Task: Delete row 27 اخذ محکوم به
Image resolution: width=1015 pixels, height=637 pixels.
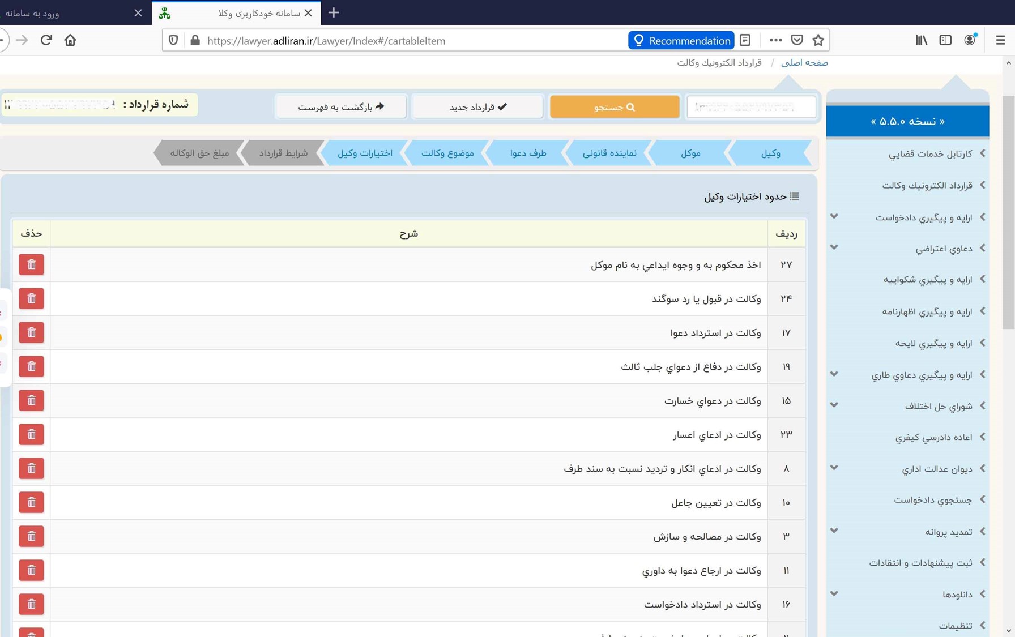Action: coord(31,264)
